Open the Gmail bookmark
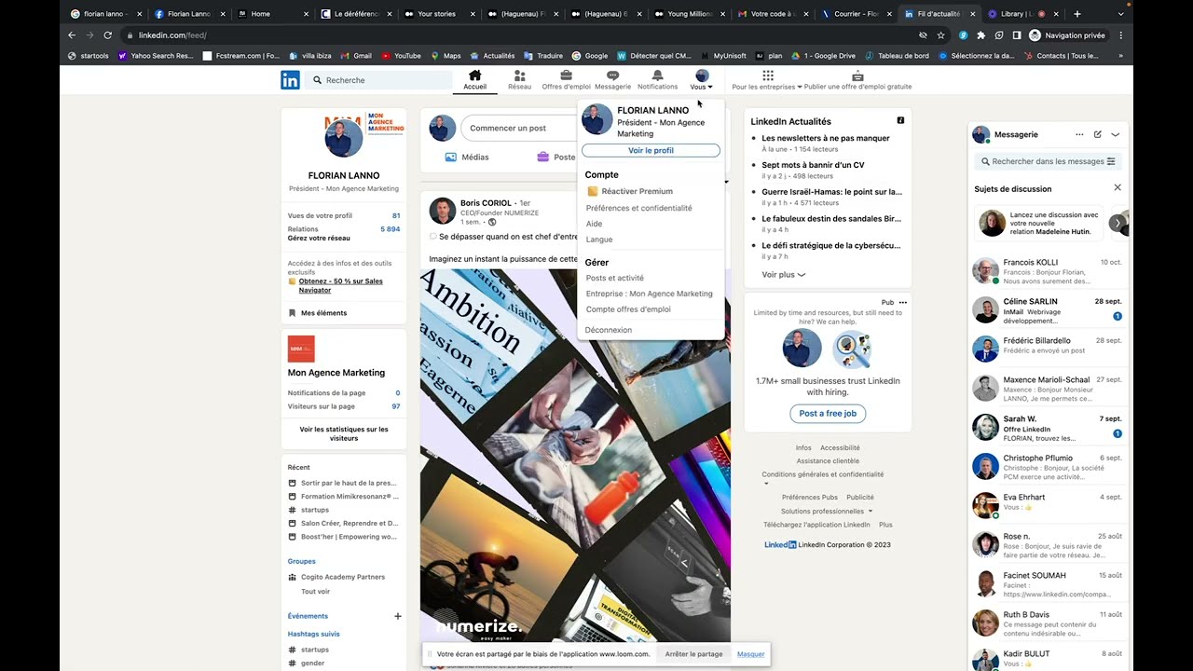 coord(355,56)
